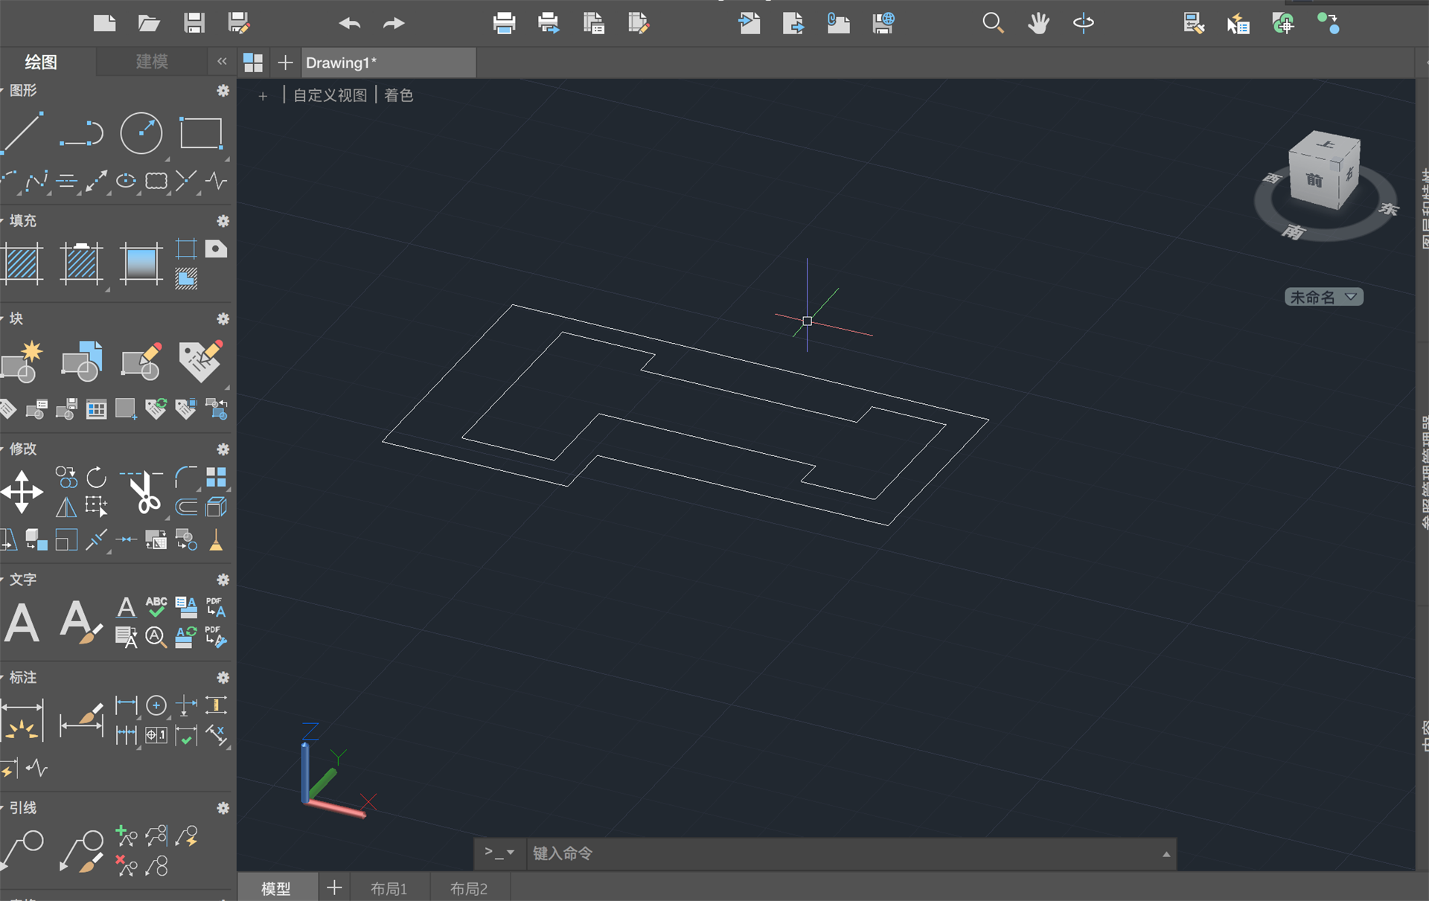Image resolution: width=1429 pixels, height=901 pixels.
Task: Open the 文字 panel settings gear
Action: (223, 580)
